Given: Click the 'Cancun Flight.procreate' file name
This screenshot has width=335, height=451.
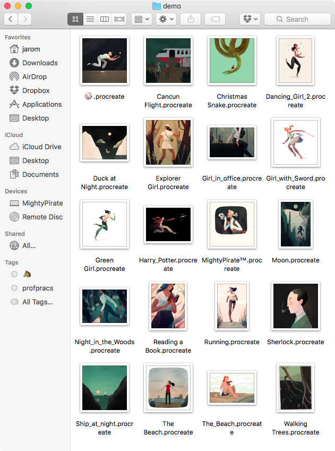Looking at the screenshot, I should [x=168, y=101].
